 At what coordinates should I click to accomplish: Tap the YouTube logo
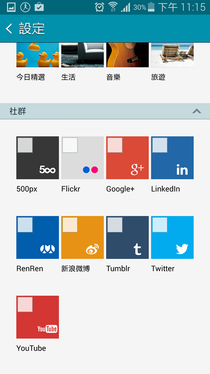click(47, 329)
